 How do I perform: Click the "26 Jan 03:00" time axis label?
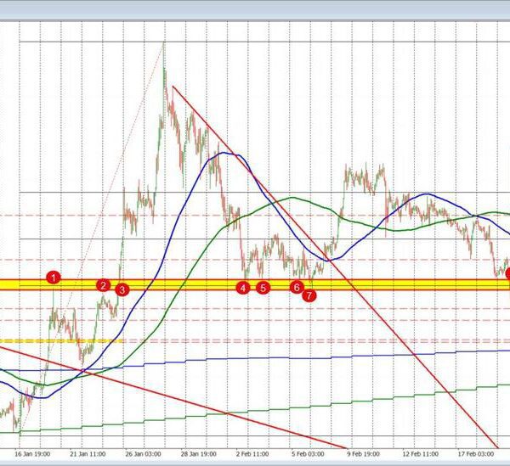[x=143, y=453]
